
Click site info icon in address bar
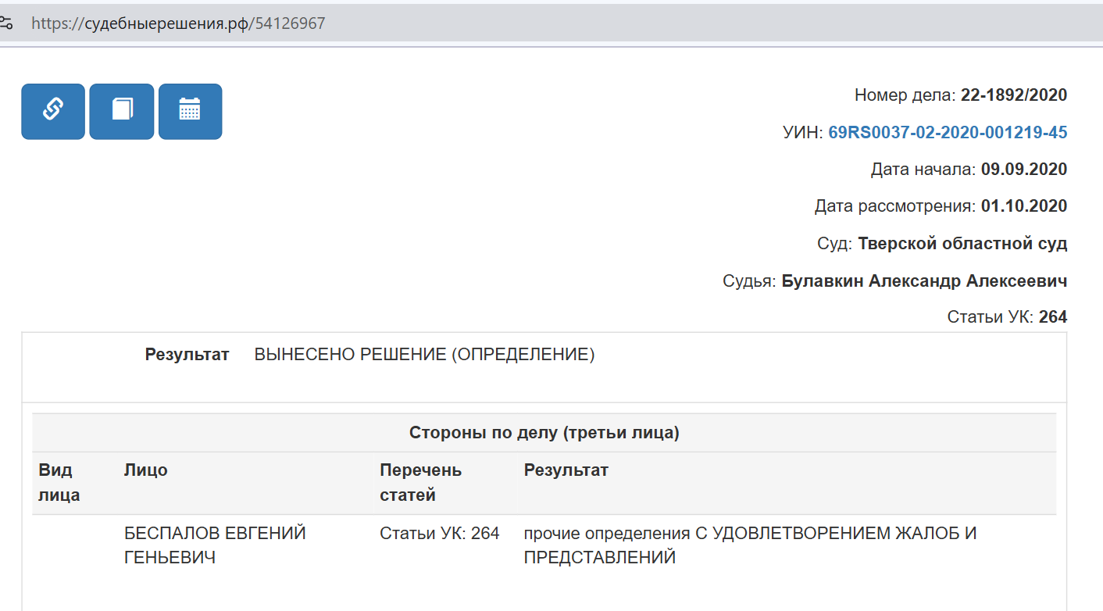click(x=6, y=23)
